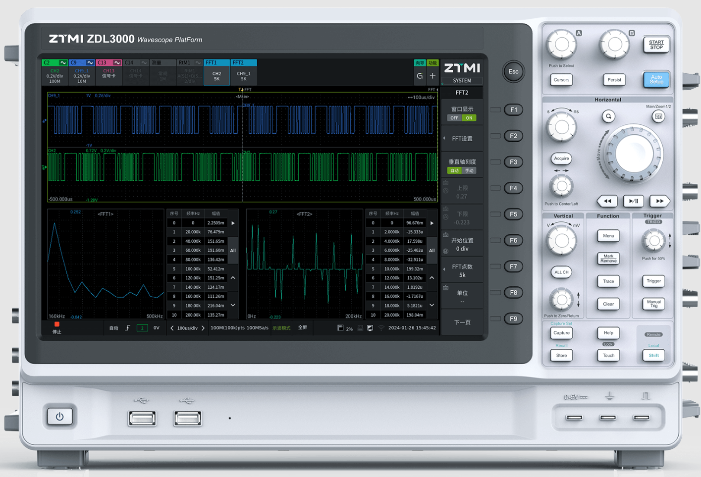Expand the FFT设置 submenu arrow
Screen dimensions: 701x477
click(444, 139)
